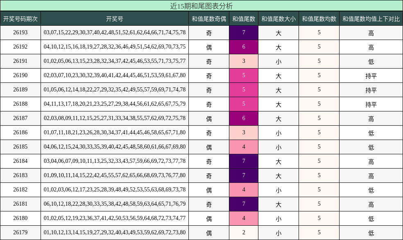This screenshot has height=240, width=403.
Task: Click issue number 26184
Action: click(x=20, y=161)
